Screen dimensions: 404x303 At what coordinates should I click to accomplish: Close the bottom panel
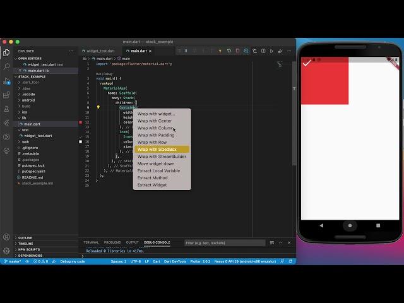[x=289, y=242]
